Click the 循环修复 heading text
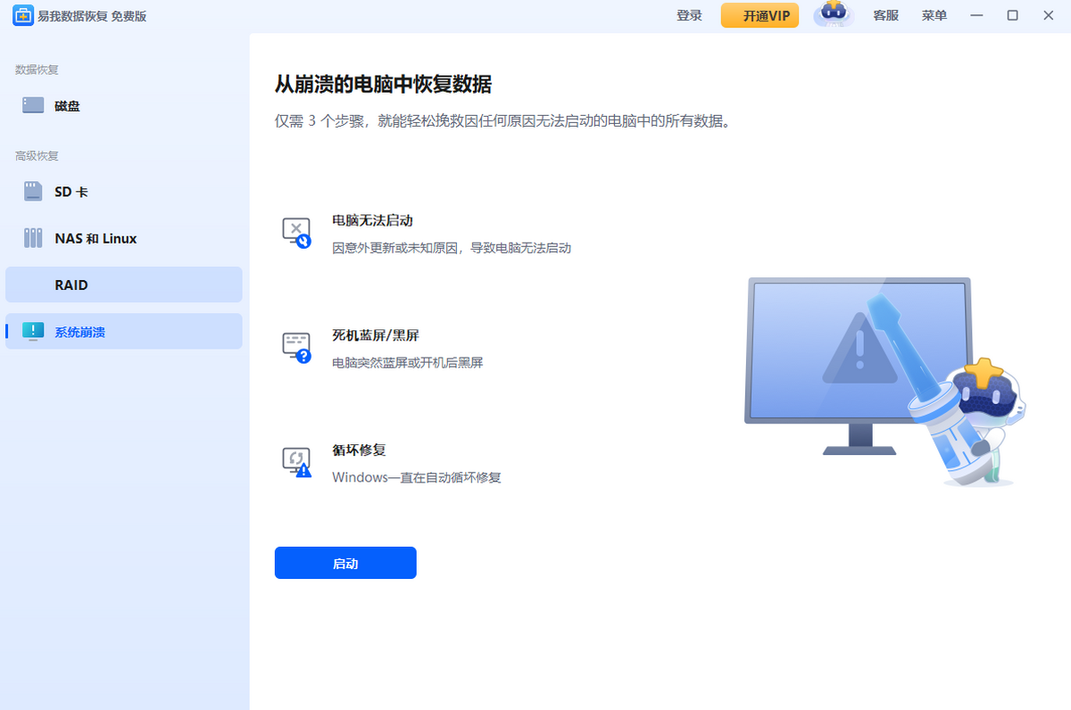The width and height of the screenshot is (1071, 710). coord(359,450)
